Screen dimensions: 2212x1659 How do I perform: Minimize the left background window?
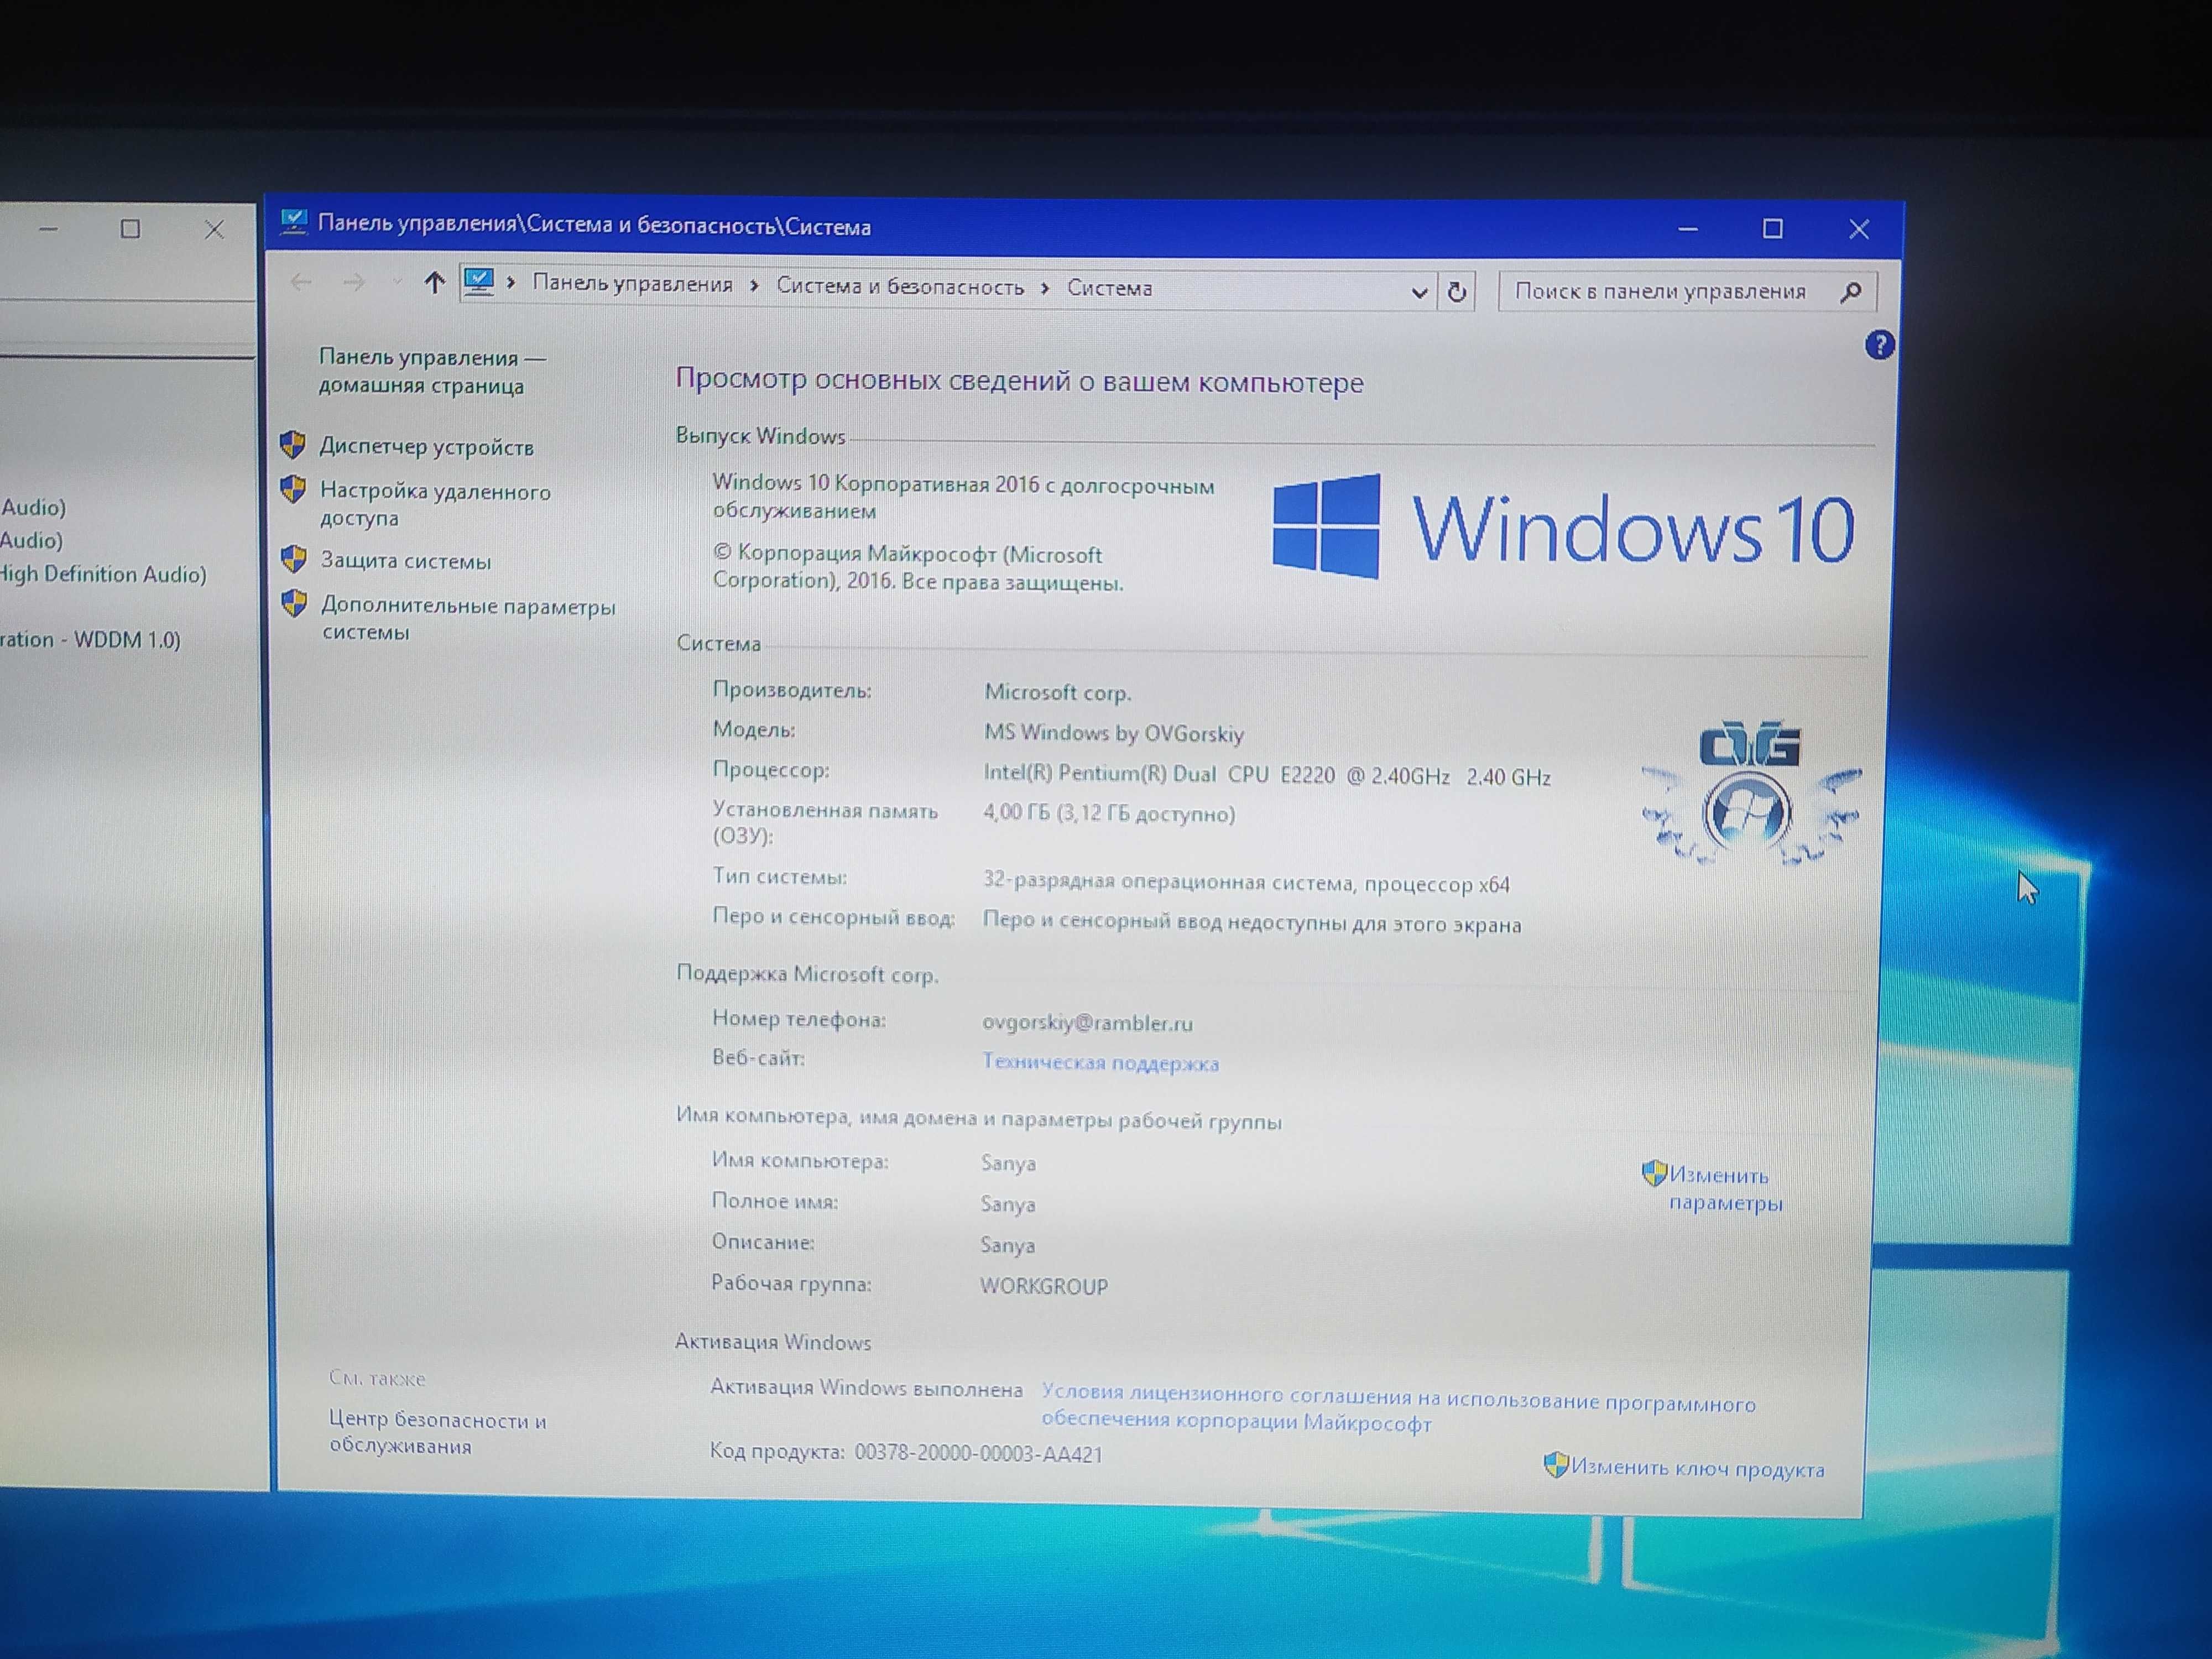47,229
